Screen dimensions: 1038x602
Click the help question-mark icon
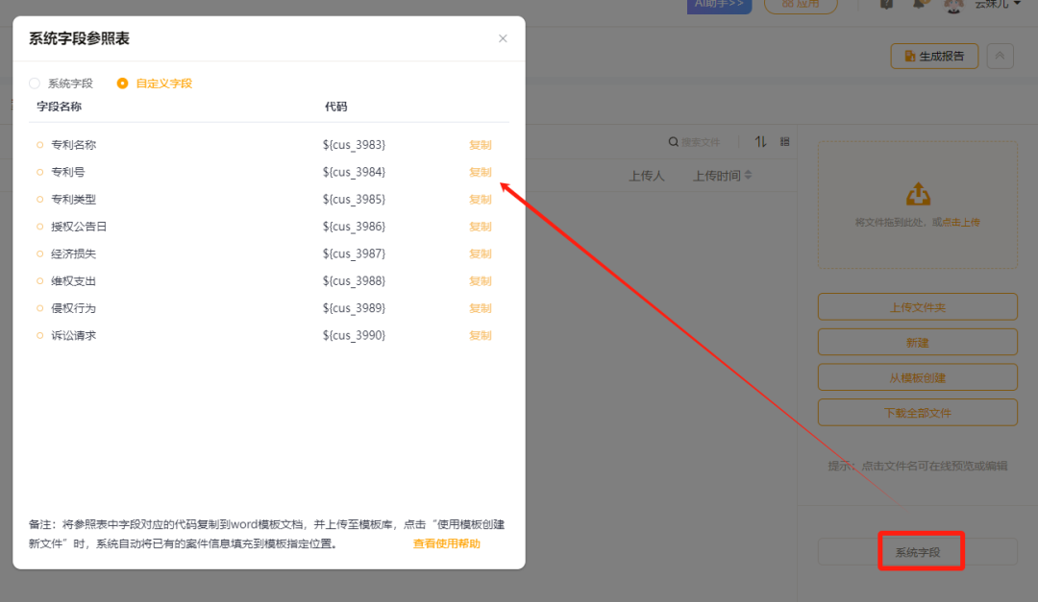point(886,5)
